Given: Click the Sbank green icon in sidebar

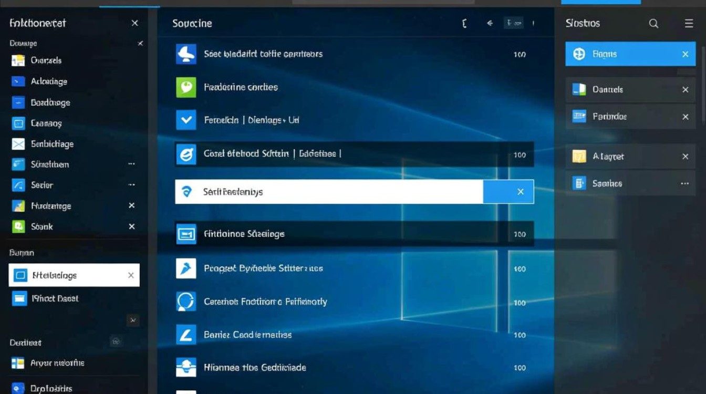Looking at the screenshot, I should pyautogui.click(x=18, y=226).
